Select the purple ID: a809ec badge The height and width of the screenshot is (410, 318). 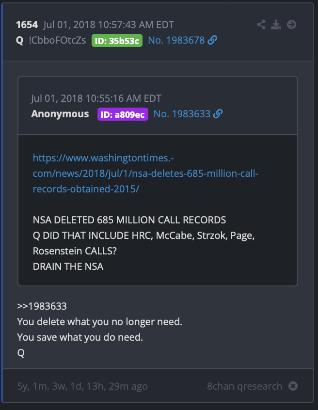123,114
